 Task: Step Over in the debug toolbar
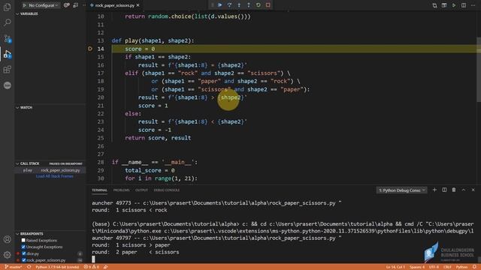point(229,5)
